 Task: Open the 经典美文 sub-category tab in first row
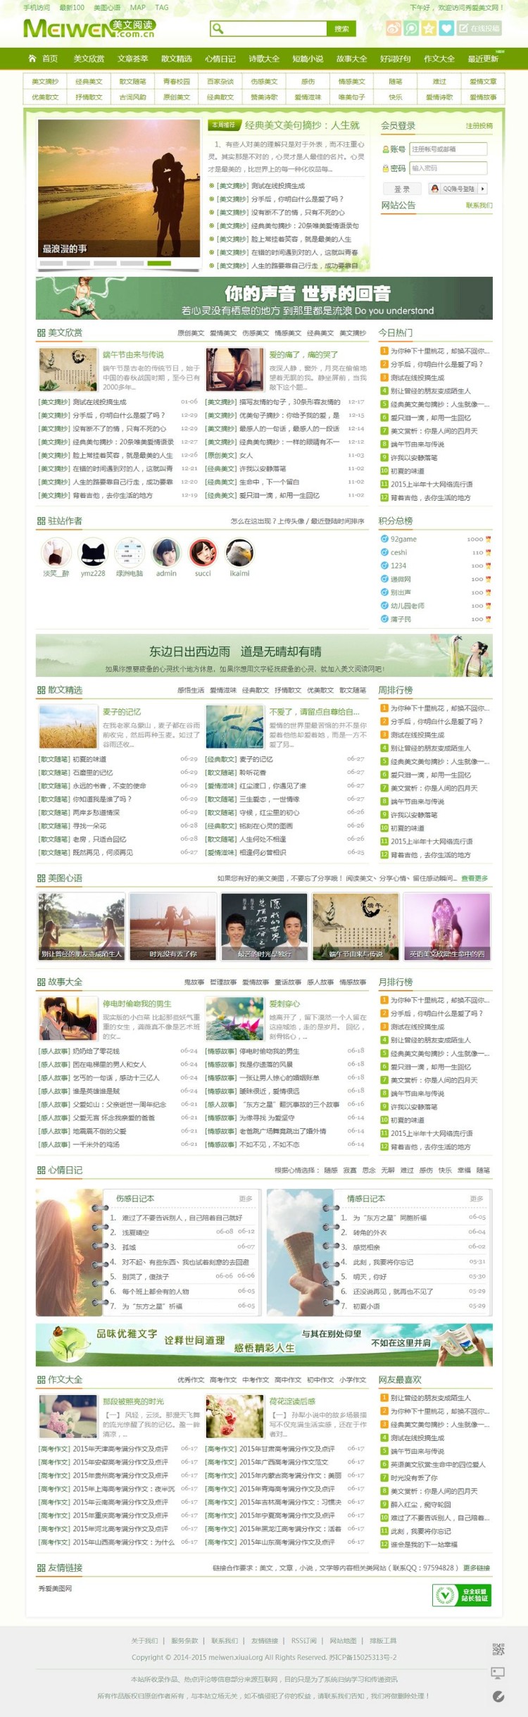89,82
